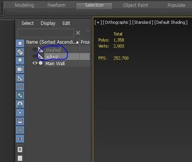
Task: Open viewport [+] general menu
Action: click(x=98, y=23)
